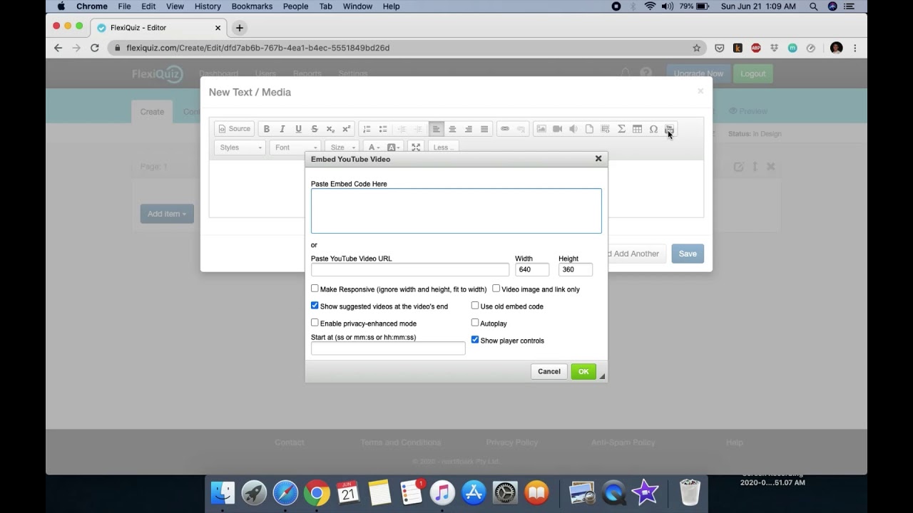This screenshot has height=513, width=913.
Task: Insert a numbered list
Action: [x=367, y=129]
